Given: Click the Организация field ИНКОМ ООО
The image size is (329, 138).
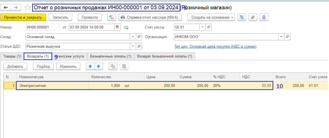Looking at the screenshot, I should (226, 37).
